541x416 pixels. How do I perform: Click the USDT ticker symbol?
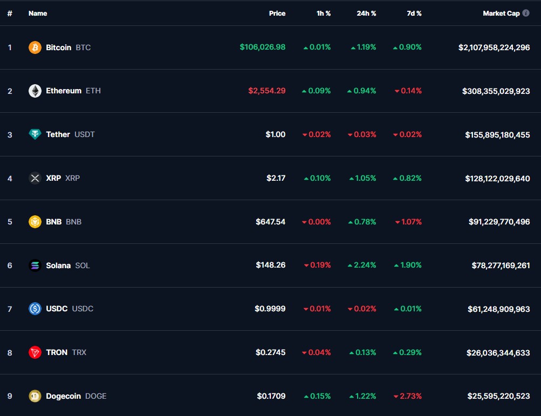[85, 134]
